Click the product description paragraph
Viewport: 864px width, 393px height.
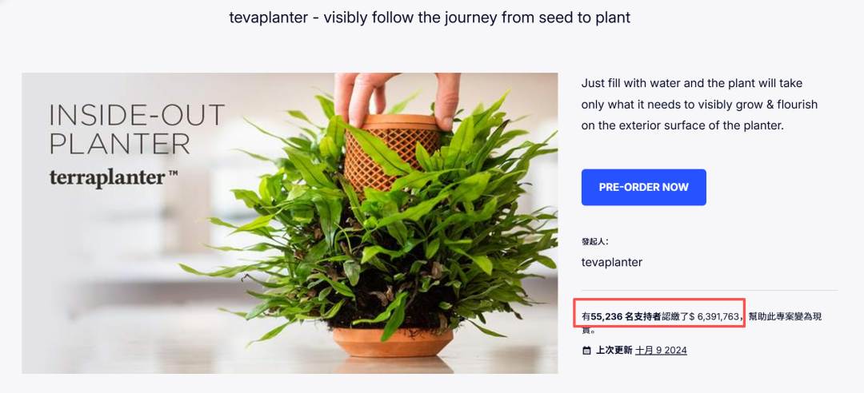click(x=699, y=104)
